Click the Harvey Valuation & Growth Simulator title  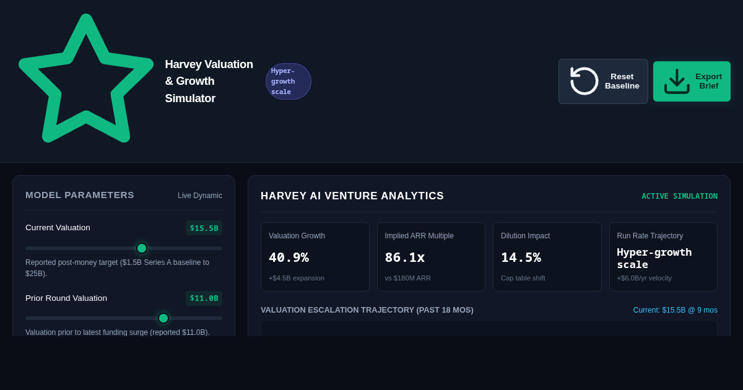[x=209, y=81]
